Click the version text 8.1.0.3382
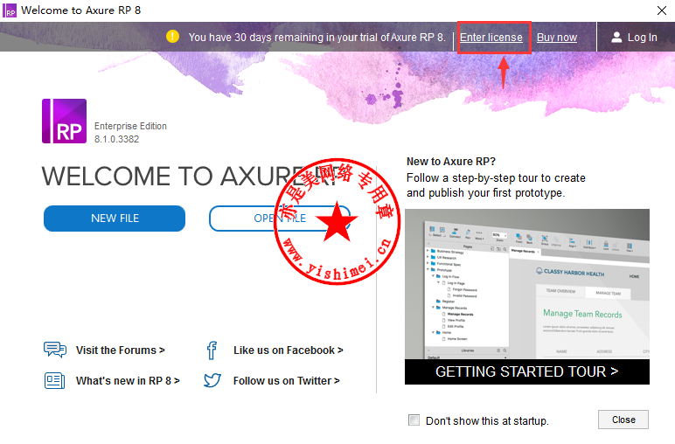Image resolution: width=675 pixels, height=444 pixels. click(116, 139)
